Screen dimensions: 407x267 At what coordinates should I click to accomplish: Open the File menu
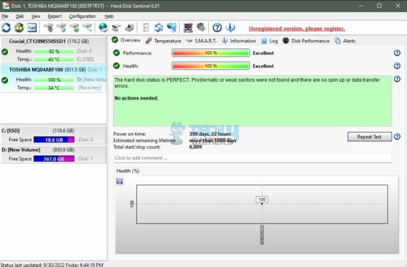[5, 16]
